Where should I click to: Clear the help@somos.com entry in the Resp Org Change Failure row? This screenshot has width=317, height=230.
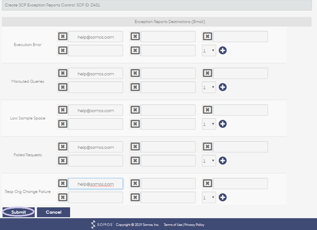(62, 183)
